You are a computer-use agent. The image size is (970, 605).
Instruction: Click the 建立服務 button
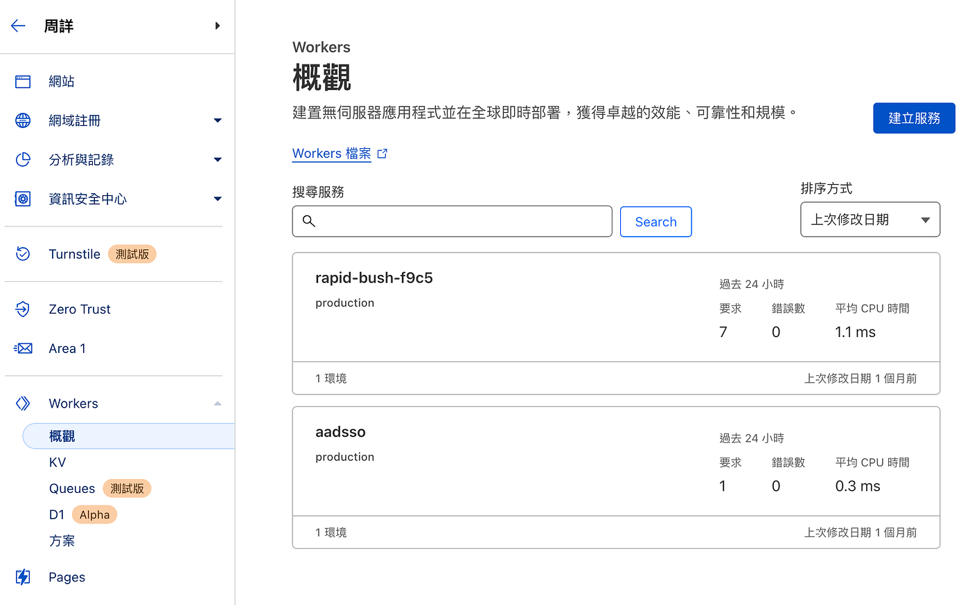913,118
